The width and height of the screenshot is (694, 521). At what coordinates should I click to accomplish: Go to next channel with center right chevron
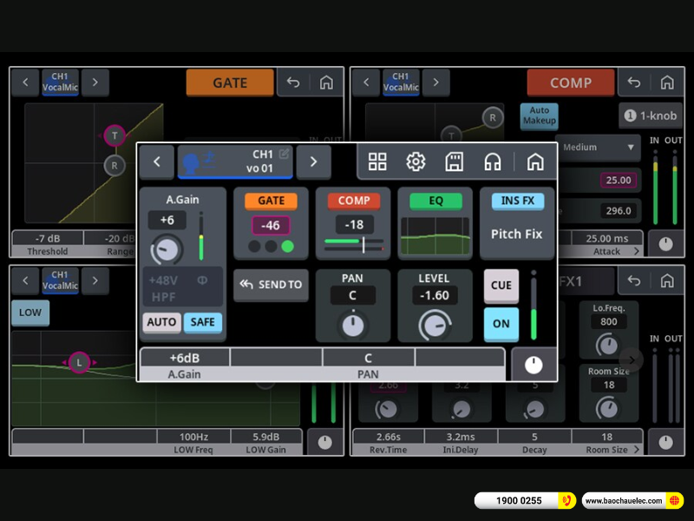tap(313, 162)
